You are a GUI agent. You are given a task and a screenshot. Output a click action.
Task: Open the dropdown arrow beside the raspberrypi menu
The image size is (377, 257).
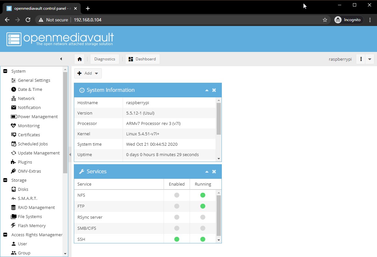(370, 59)
